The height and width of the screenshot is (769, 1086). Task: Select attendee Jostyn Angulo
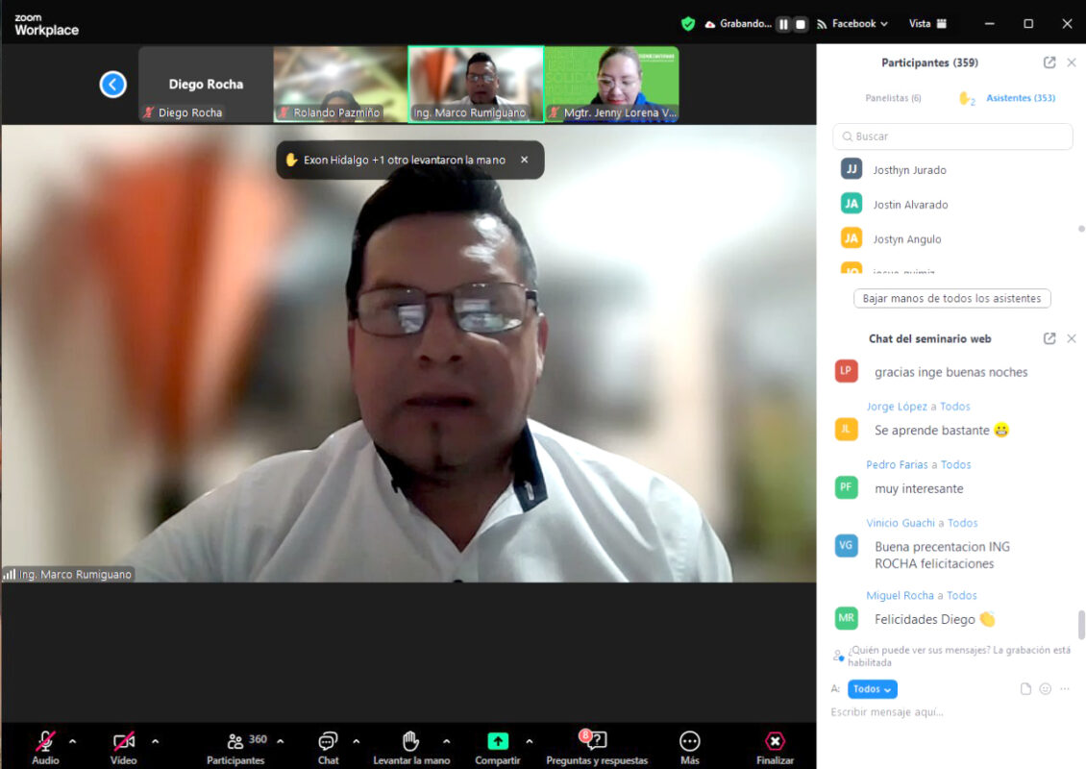(906, 239)
